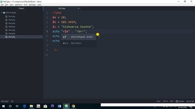Open file3.php in the tree
The height and width of the screenshot is (109, 195).
point(12,23)
